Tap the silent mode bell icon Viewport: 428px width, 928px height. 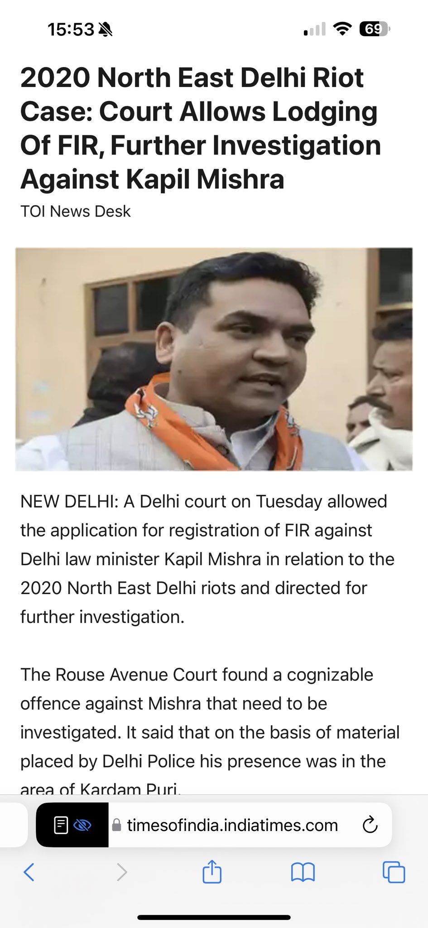coord(105,29)
